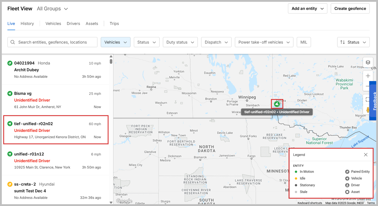Screen dimensions: 378x206
Task: Click the Paired Entity legend icon
Action: click(347, 172)
